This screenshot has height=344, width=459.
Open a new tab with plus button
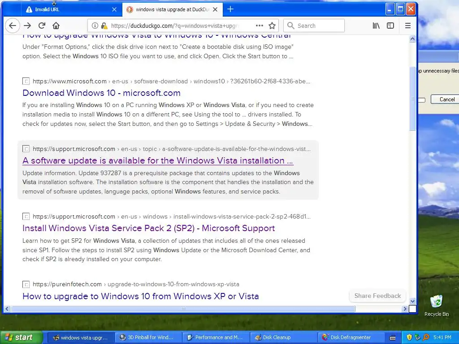pos(230,9)
